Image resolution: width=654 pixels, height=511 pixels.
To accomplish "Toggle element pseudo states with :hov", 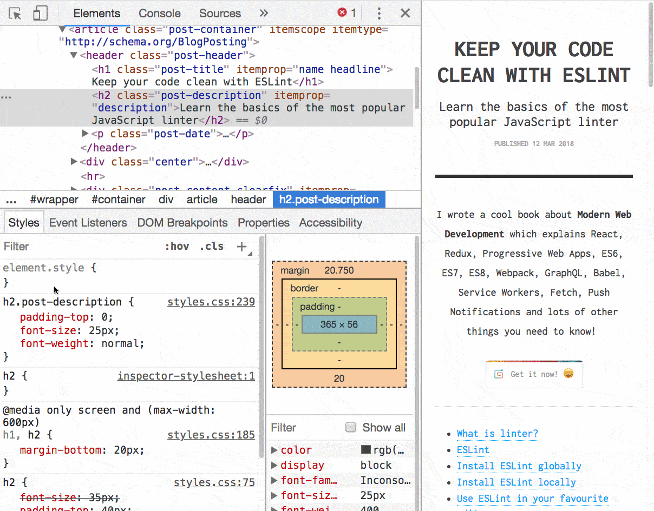I will [x=177, y=246].
